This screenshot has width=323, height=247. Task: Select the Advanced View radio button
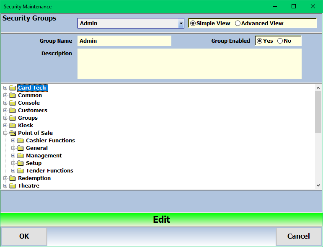(x=238, y=23)
